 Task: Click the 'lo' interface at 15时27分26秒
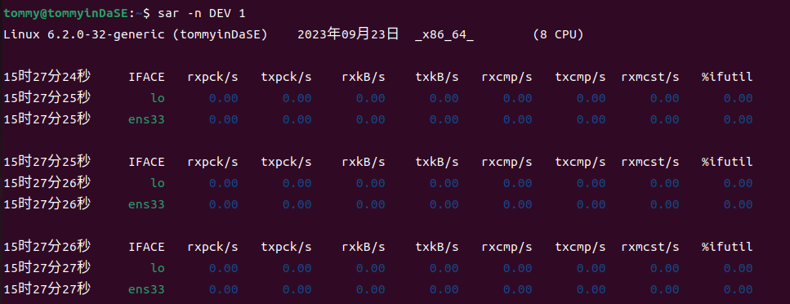click(158, 183)
